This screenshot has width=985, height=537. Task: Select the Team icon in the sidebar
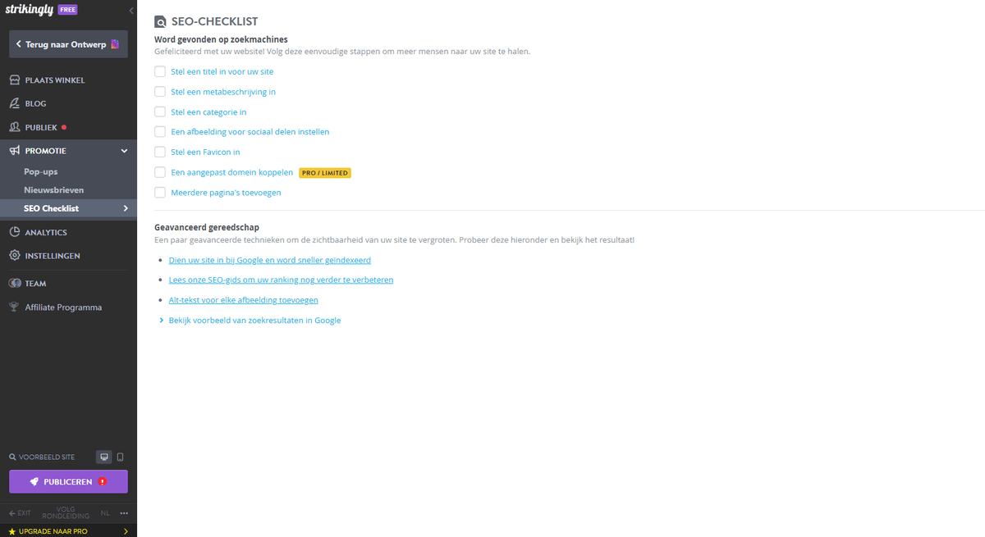coord(15,283)
